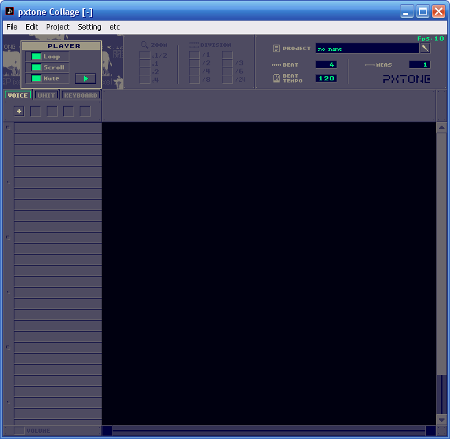Toggle the Scroll option in Player

click(36, 67)
